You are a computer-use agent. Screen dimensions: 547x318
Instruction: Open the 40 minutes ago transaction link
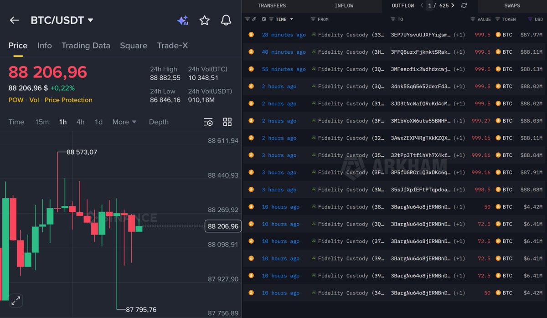tap(284, 52)
